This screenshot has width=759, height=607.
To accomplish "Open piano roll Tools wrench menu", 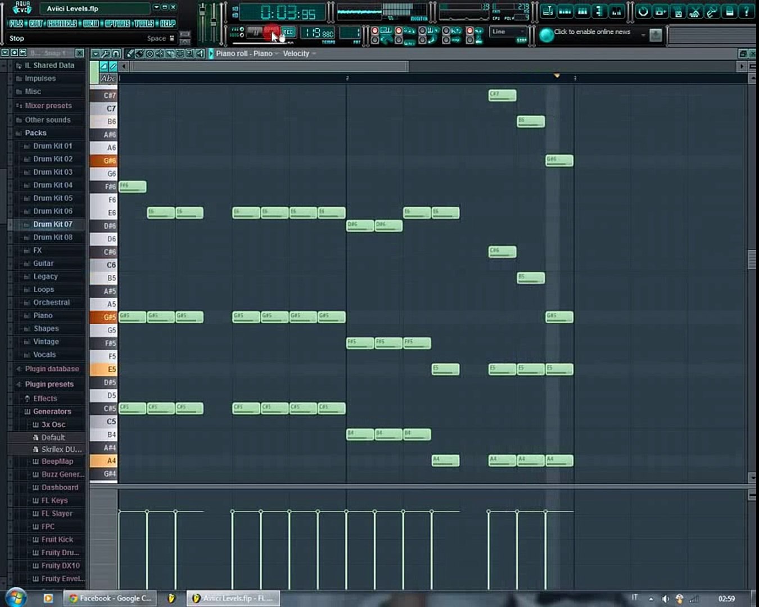I will [106, 53].
